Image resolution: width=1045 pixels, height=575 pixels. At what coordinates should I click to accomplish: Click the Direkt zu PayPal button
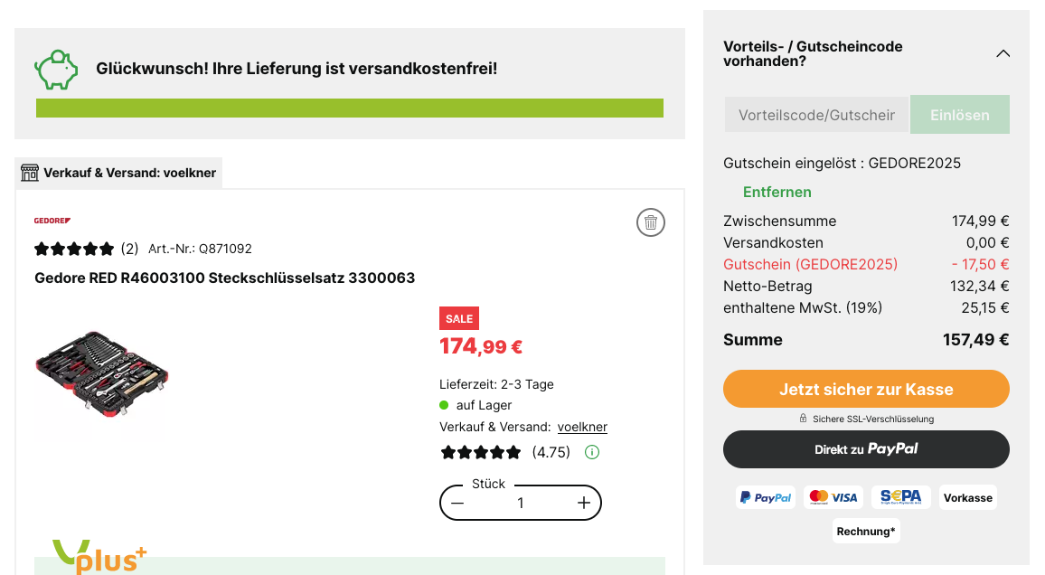(x=866, y=449)
